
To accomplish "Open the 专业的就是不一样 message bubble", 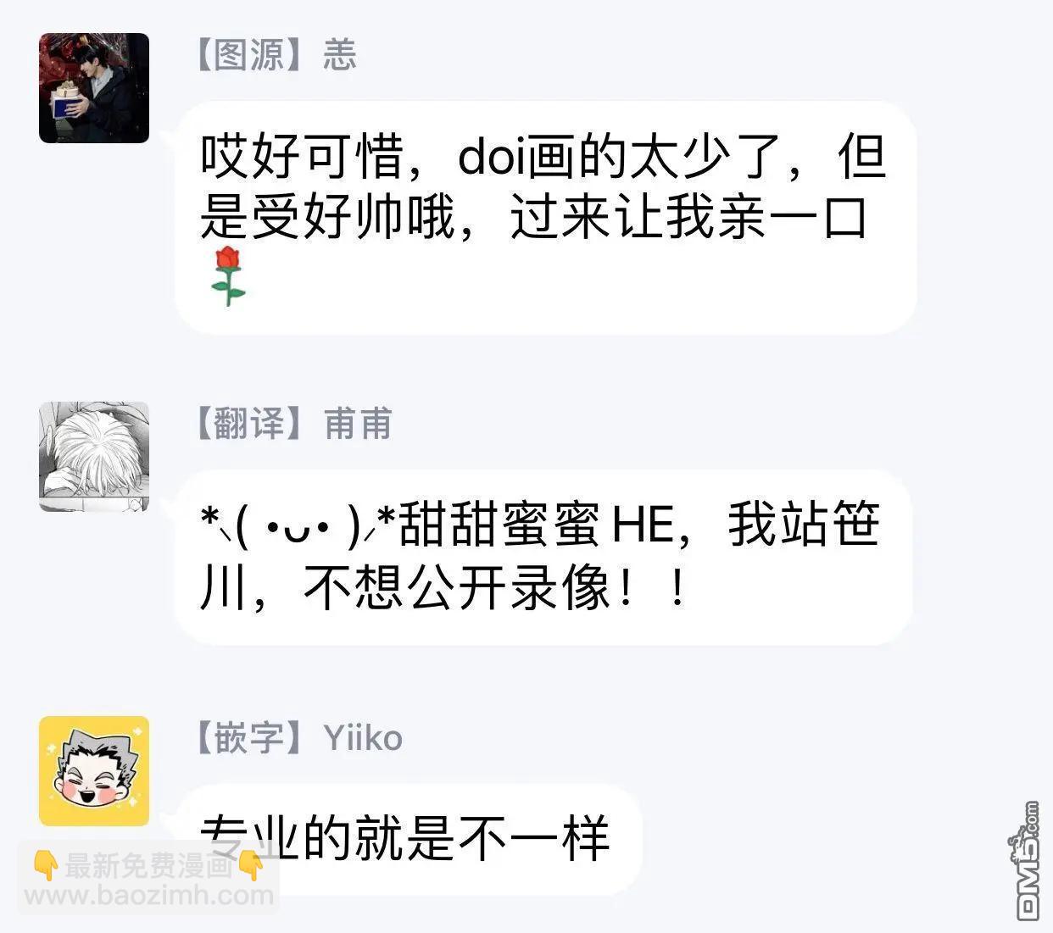I will 409,839.
